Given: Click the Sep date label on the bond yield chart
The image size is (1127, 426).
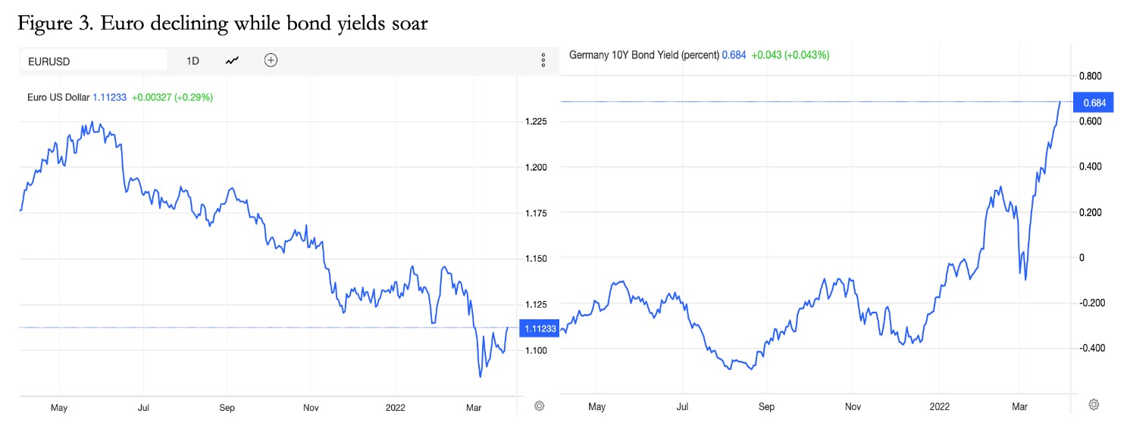Looking at the screenshot, I should pyautogui.click(x=766, y=407).
